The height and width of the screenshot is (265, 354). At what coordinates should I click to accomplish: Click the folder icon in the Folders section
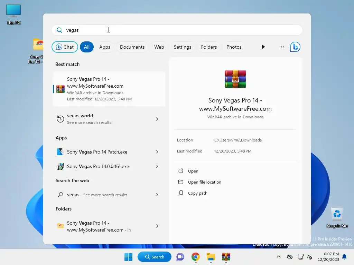pos(60,226)
